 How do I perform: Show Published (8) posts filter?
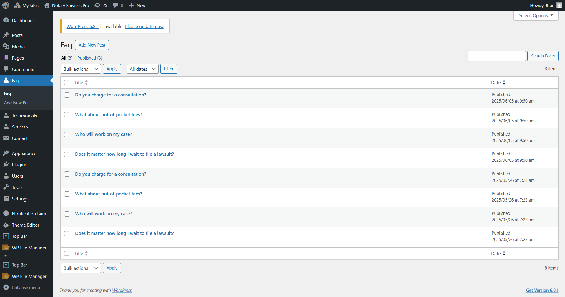[90, 58]
